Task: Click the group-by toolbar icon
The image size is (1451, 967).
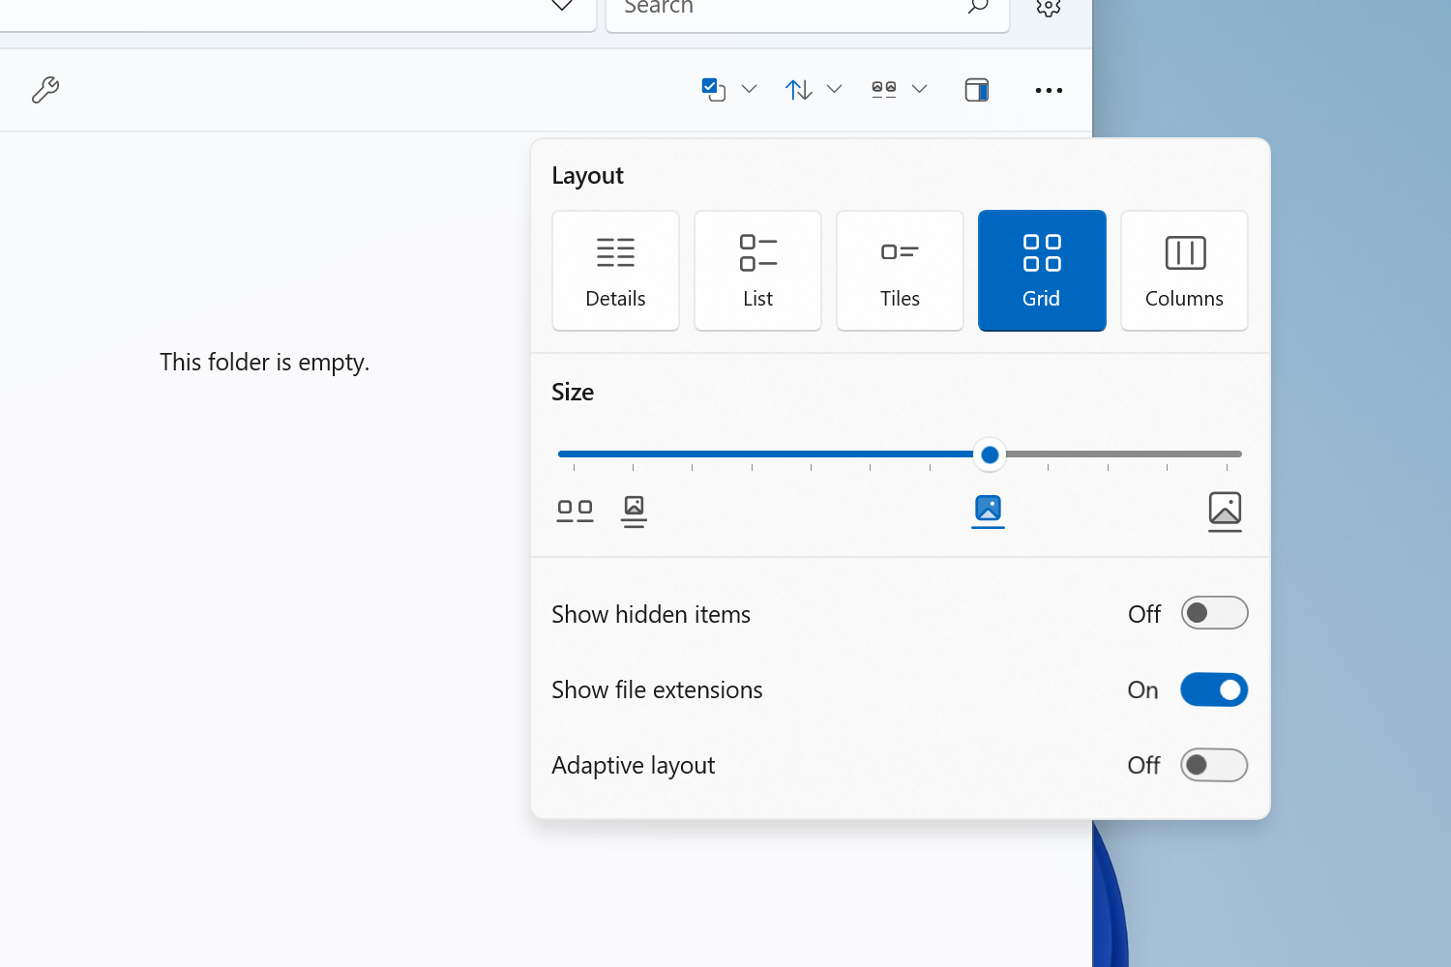Action: 882,88
